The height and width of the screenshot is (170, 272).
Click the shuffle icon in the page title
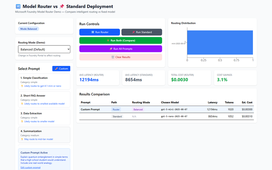click(18, 6)
